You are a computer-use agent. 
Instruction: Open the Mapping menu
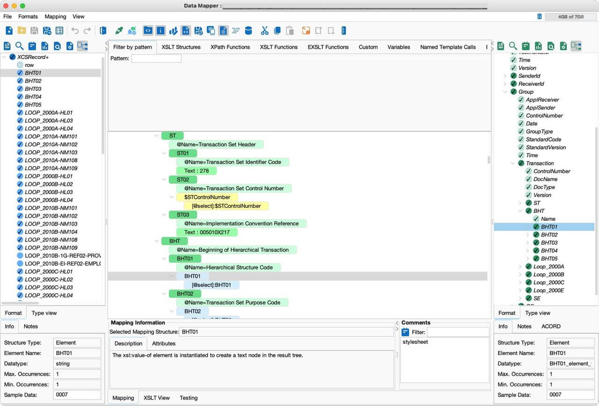pyautogui.click(x=55, y=16)
